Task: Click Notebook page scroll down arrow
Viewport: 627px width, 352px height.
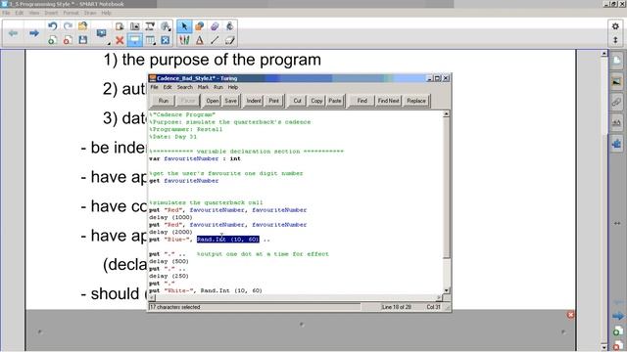Action: (604, 347)
